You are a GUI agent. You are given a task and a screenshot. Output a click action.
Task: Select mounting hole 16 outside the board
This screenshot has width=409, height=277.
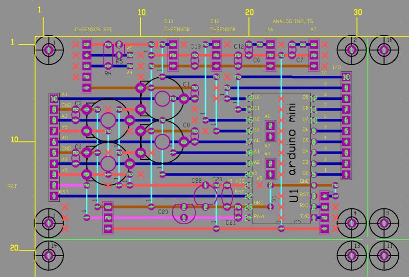tap(384, 50)
